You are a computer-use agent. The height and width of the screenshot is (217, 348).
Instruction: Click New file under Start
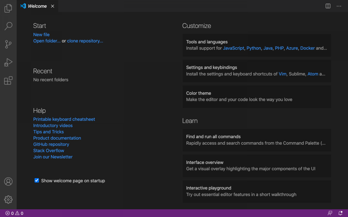[41, 34]
